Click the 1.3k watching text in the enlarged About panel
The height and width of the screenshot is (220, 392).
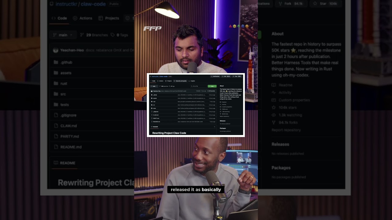pyautogui.click(x=290, y=115)
